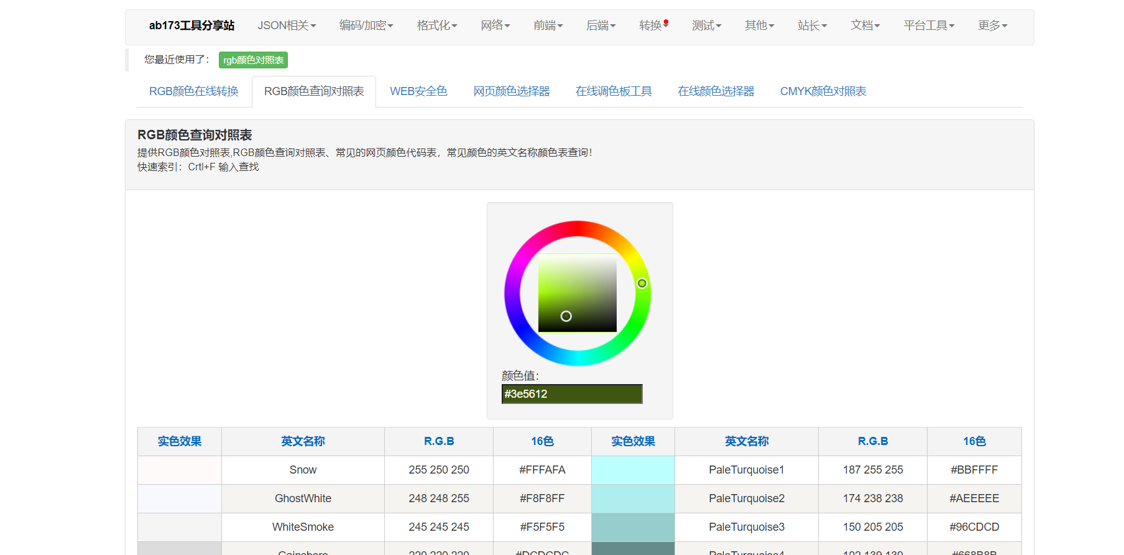Click the #F8F8FF hex code cell

click(x=542, y=498)
